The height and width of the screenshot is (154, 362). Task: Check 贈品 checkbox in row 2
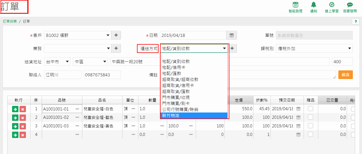(310, 117)
